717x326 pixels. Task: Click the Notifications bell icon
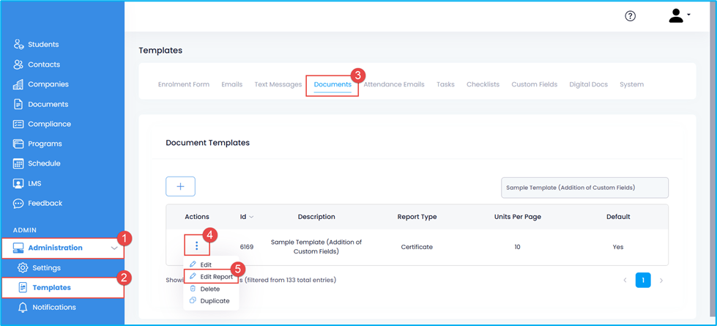[23, 307]
